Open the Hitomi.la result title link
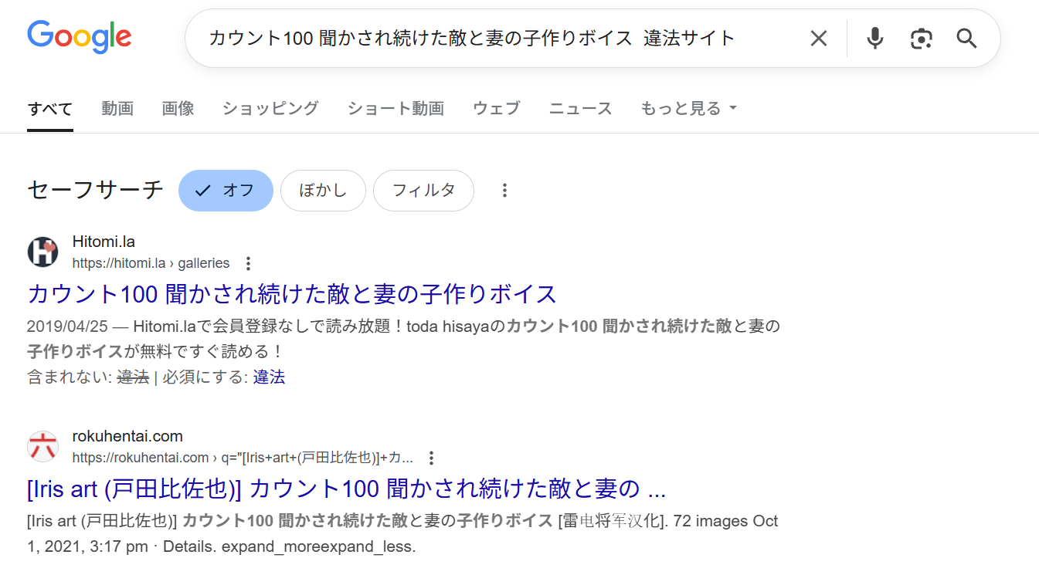1039x575 pixels. 291,294
